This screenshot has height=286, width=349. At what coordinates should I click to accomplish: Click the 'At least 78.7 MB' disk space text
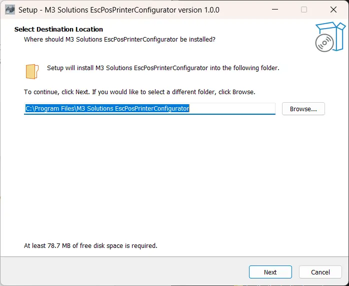(90, 245)
